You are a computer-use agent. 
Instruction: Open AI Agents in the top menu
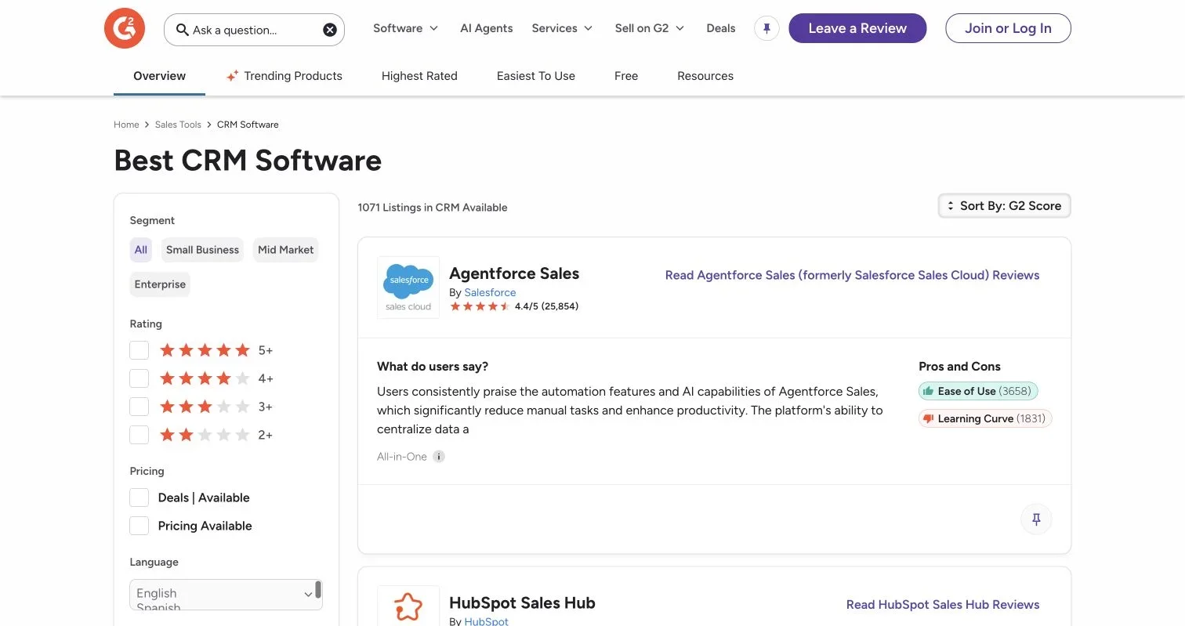pyautogui.click(x=486, y=28)
